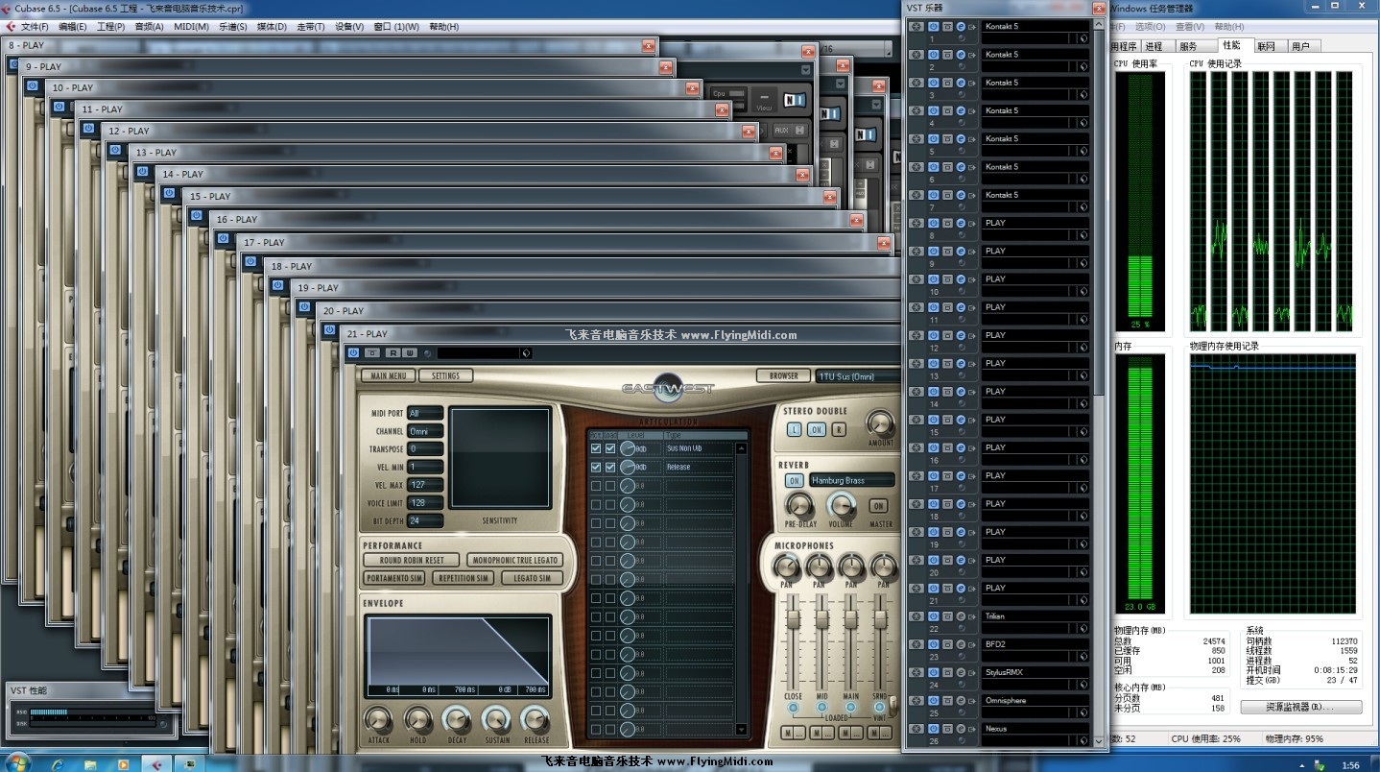Viewport: 1380px width, 772px height.
Task: Open preset browser for VST slot 12
Action: coord(1083,349)
